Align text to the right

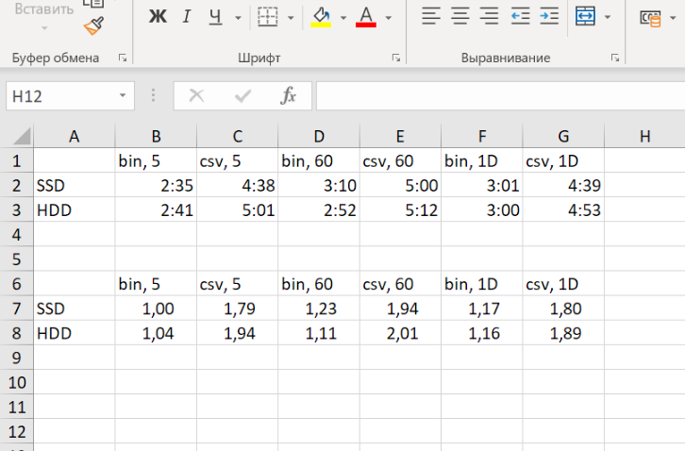pyautogui.click(x=489, y=16)
